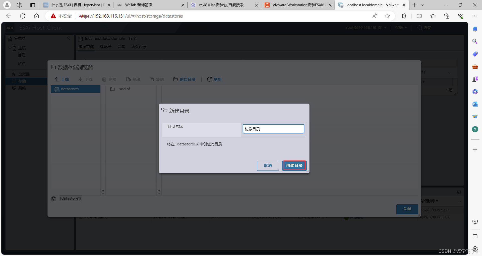
Task: Click the browser home icon
Action: coord(36,16)
